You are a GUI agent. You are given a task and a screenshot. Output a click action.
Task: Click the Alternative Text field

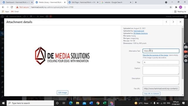[161, 51]
